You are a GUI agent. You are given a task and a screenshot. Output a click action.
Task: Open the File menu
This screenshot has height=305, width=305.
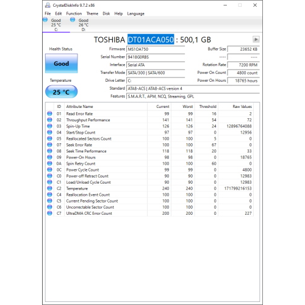click(48, 13)
